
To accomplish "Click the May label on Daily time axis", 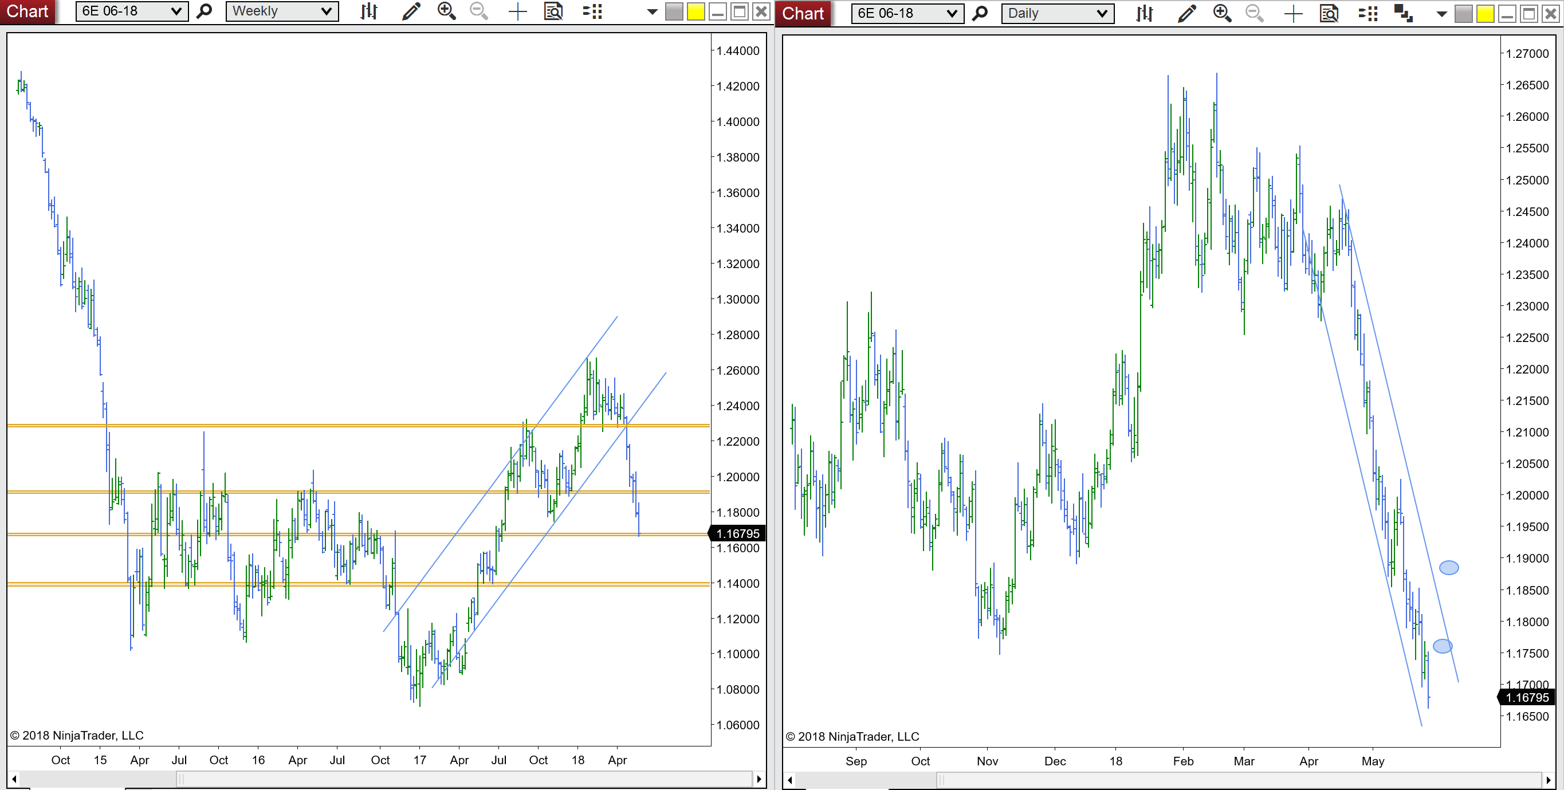I will (1373, 761).
